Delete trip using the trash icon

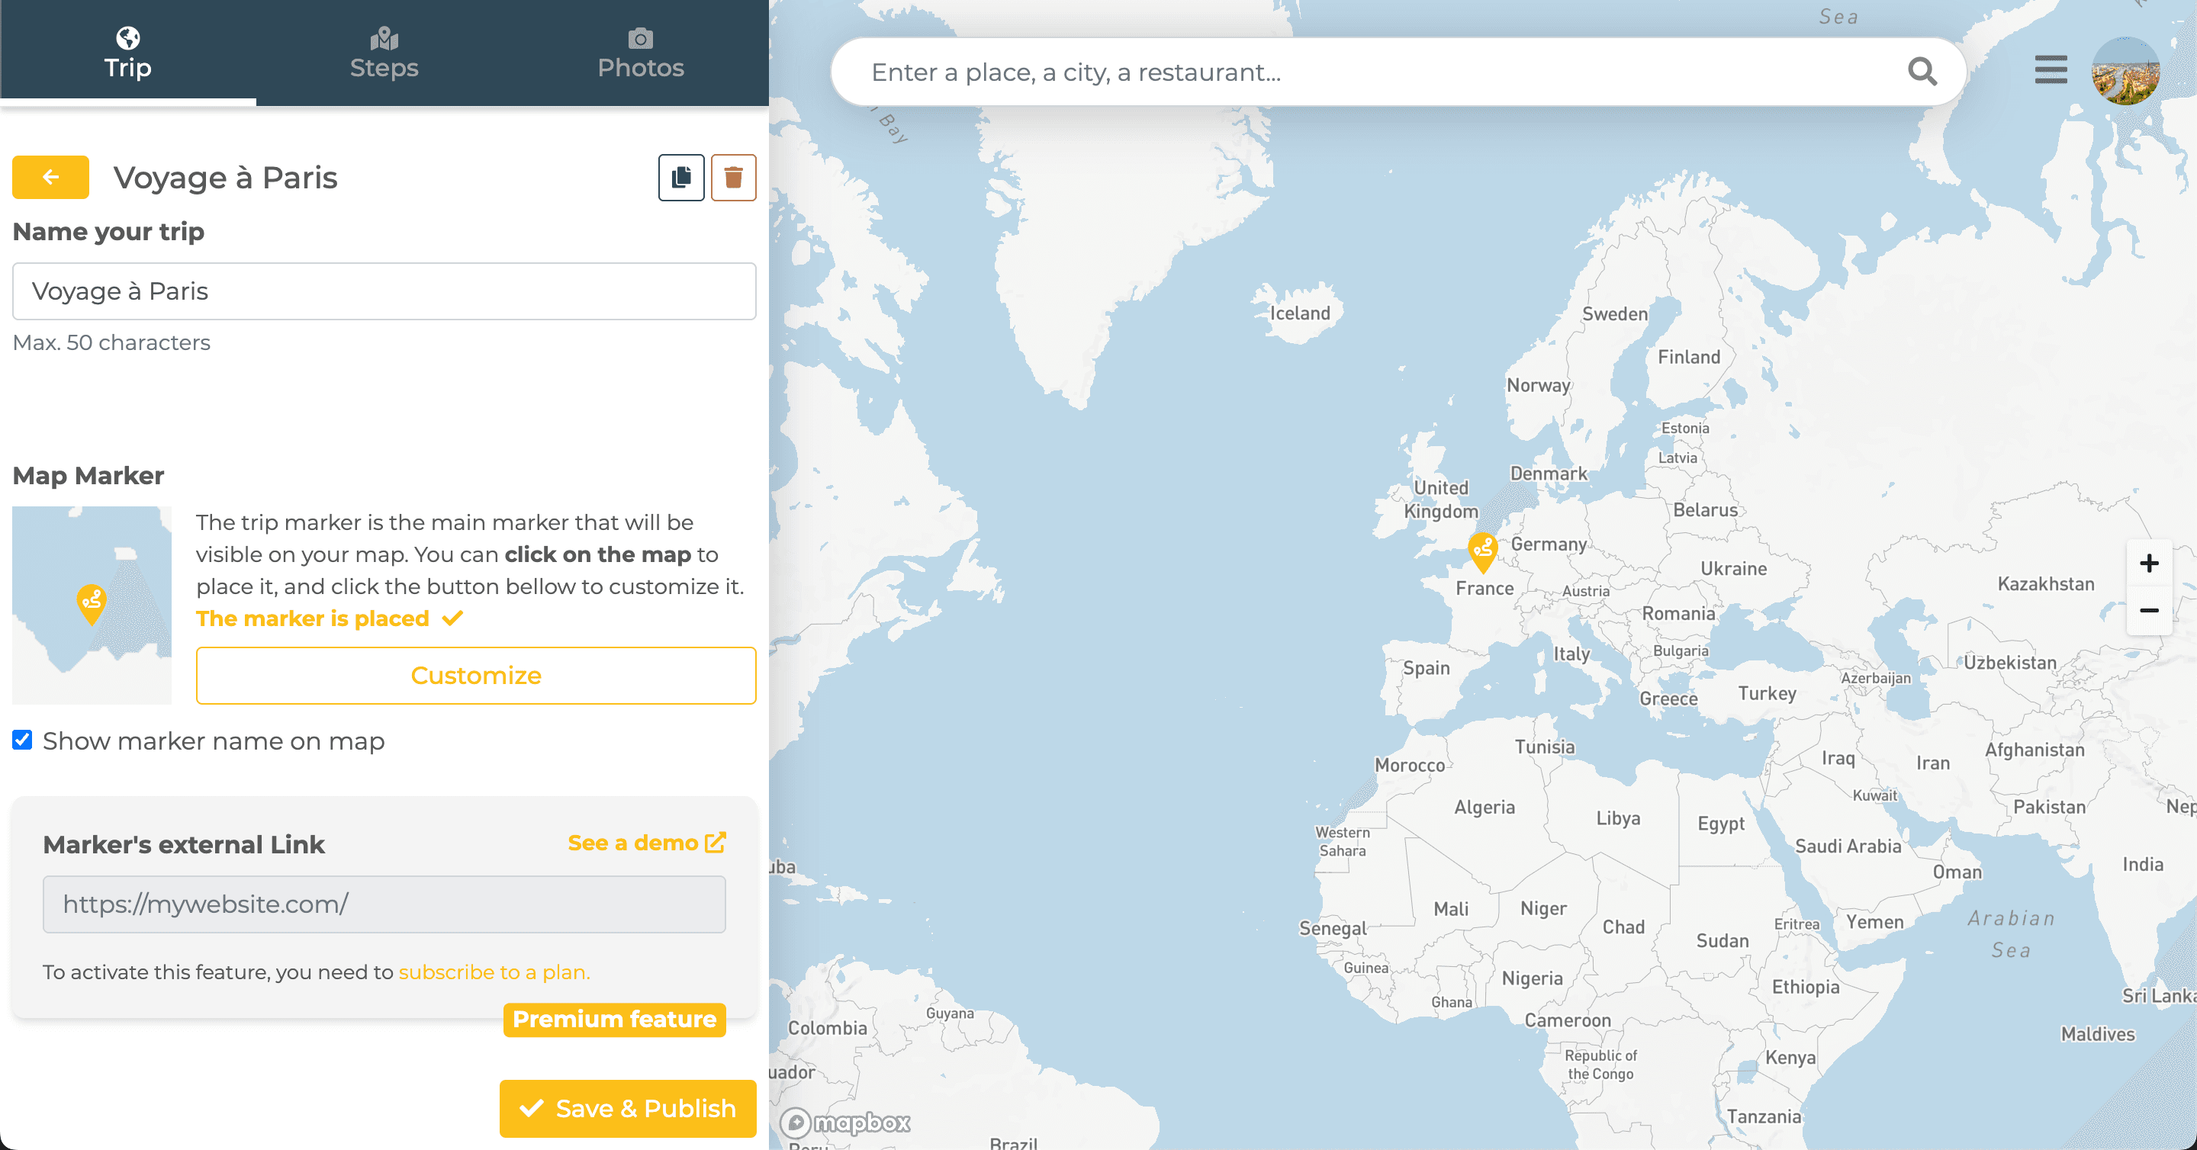(x=732, y=178)
